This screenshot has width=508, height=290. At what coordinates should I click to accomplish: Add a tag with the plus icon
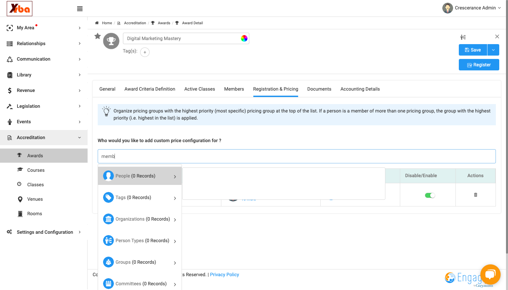coord(145,52)
